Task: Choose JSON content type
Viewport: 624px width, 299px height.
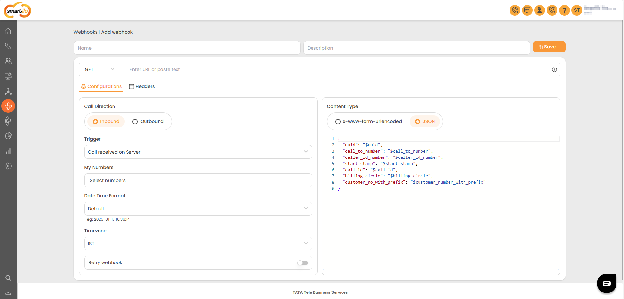Action: pyautogui.click(x=425, y=121)
